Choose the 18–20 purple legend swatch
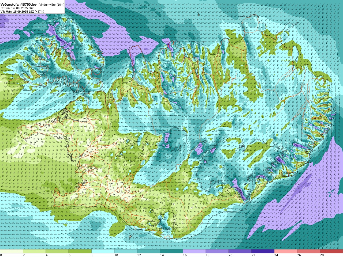343x257 pixels. point(217,251)
